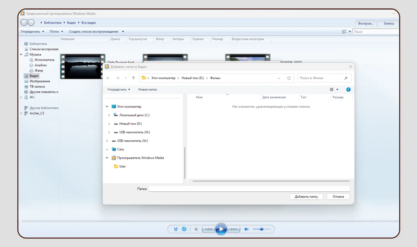The height and width of the screenshot is (247, 417).
Task: Click the Отмена button
Action: click(338, 197)
